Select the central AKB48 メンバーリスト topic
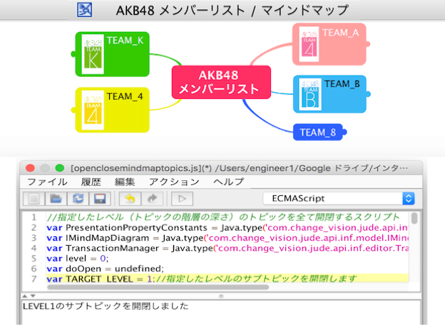445x329 pixels. [x=221, y=82]
